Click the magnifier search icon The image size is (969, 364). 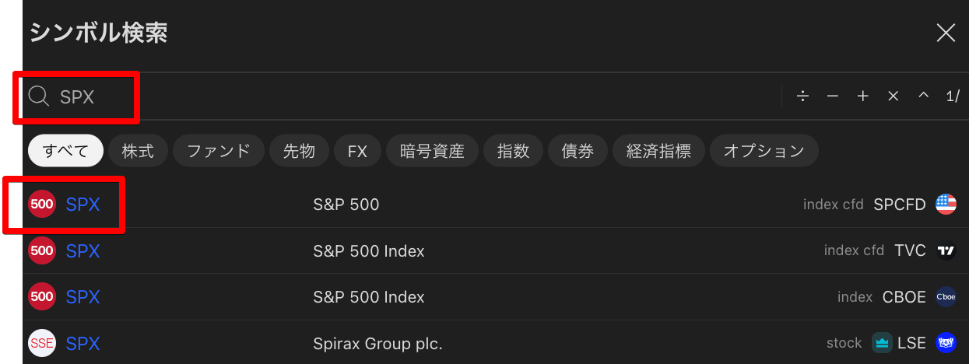pyautogui.click(x=39, y=96)
